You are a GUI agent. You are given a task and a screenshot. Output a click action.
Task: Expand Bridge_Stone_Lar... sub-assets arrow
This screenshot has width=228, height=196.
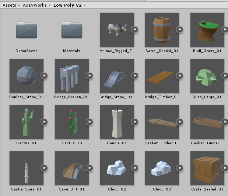tap(135, 76)
